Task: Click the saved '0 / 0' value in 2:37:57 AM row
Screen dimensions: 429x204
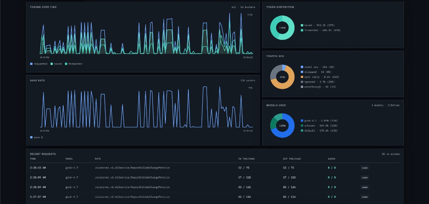Action: click(x=332, y=196)
